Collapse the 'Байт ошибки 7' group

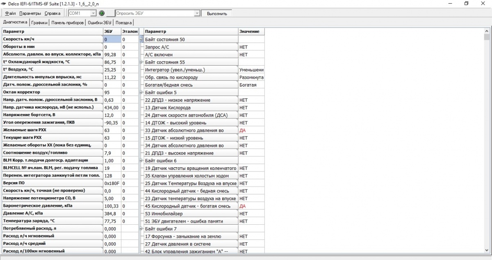pyautogui.click(x=141, y=229)
